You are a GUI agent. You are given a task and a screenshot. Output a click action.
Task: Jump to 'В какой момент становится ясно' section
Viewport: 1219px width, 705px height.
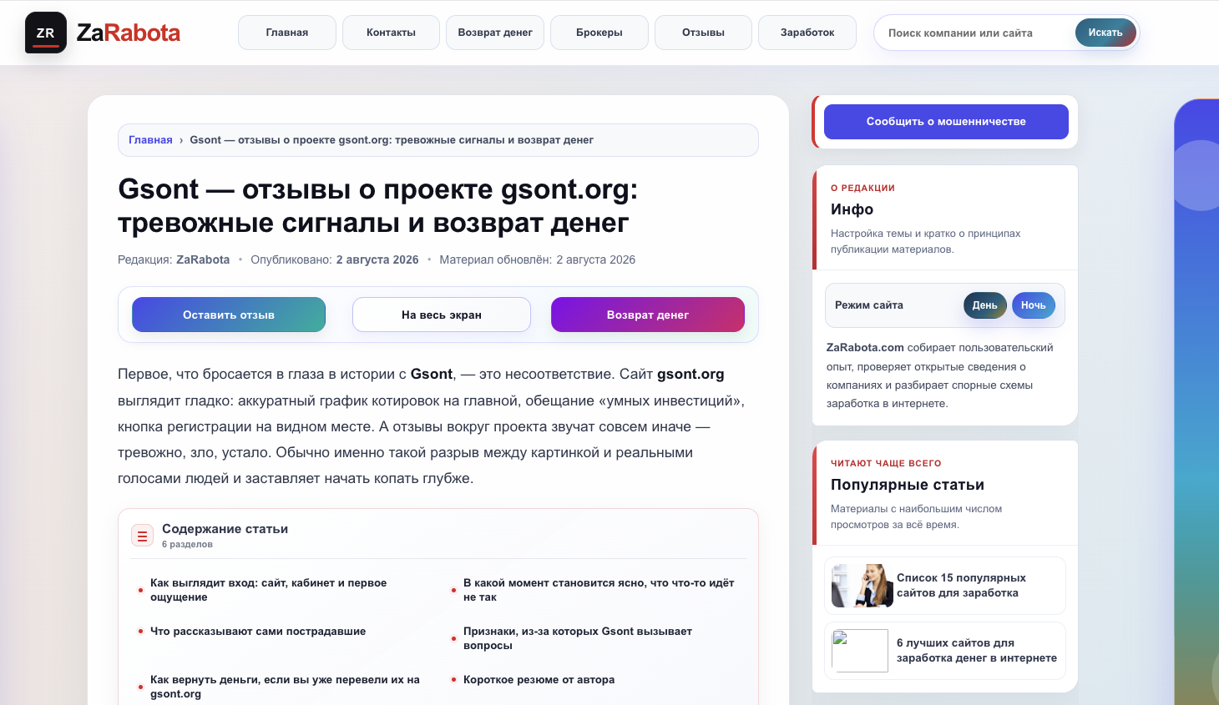pyautogui.click(x=599, y=590)
